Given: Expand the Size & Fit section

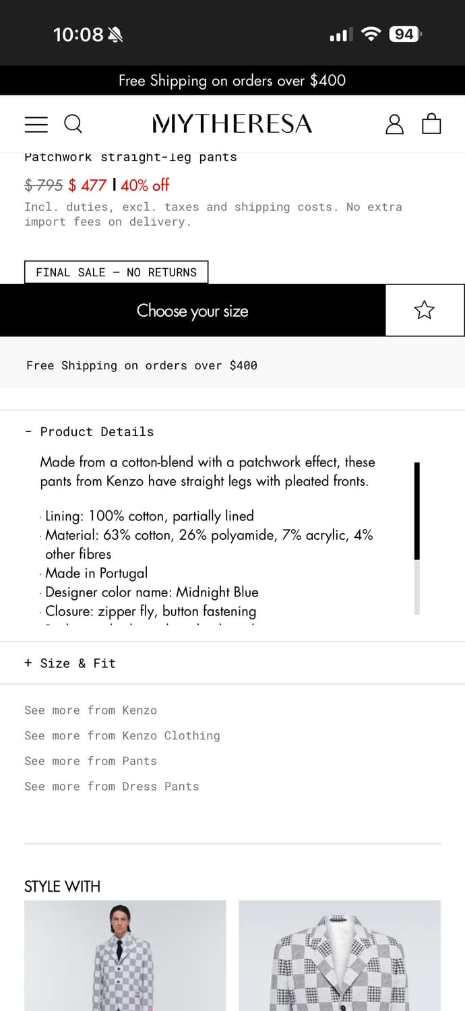Looking at the screenshot, I should point(70,663).
